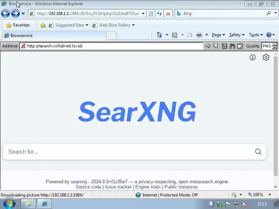Click the SearXNG logo

pyautogui.click(x=137, y=112)
